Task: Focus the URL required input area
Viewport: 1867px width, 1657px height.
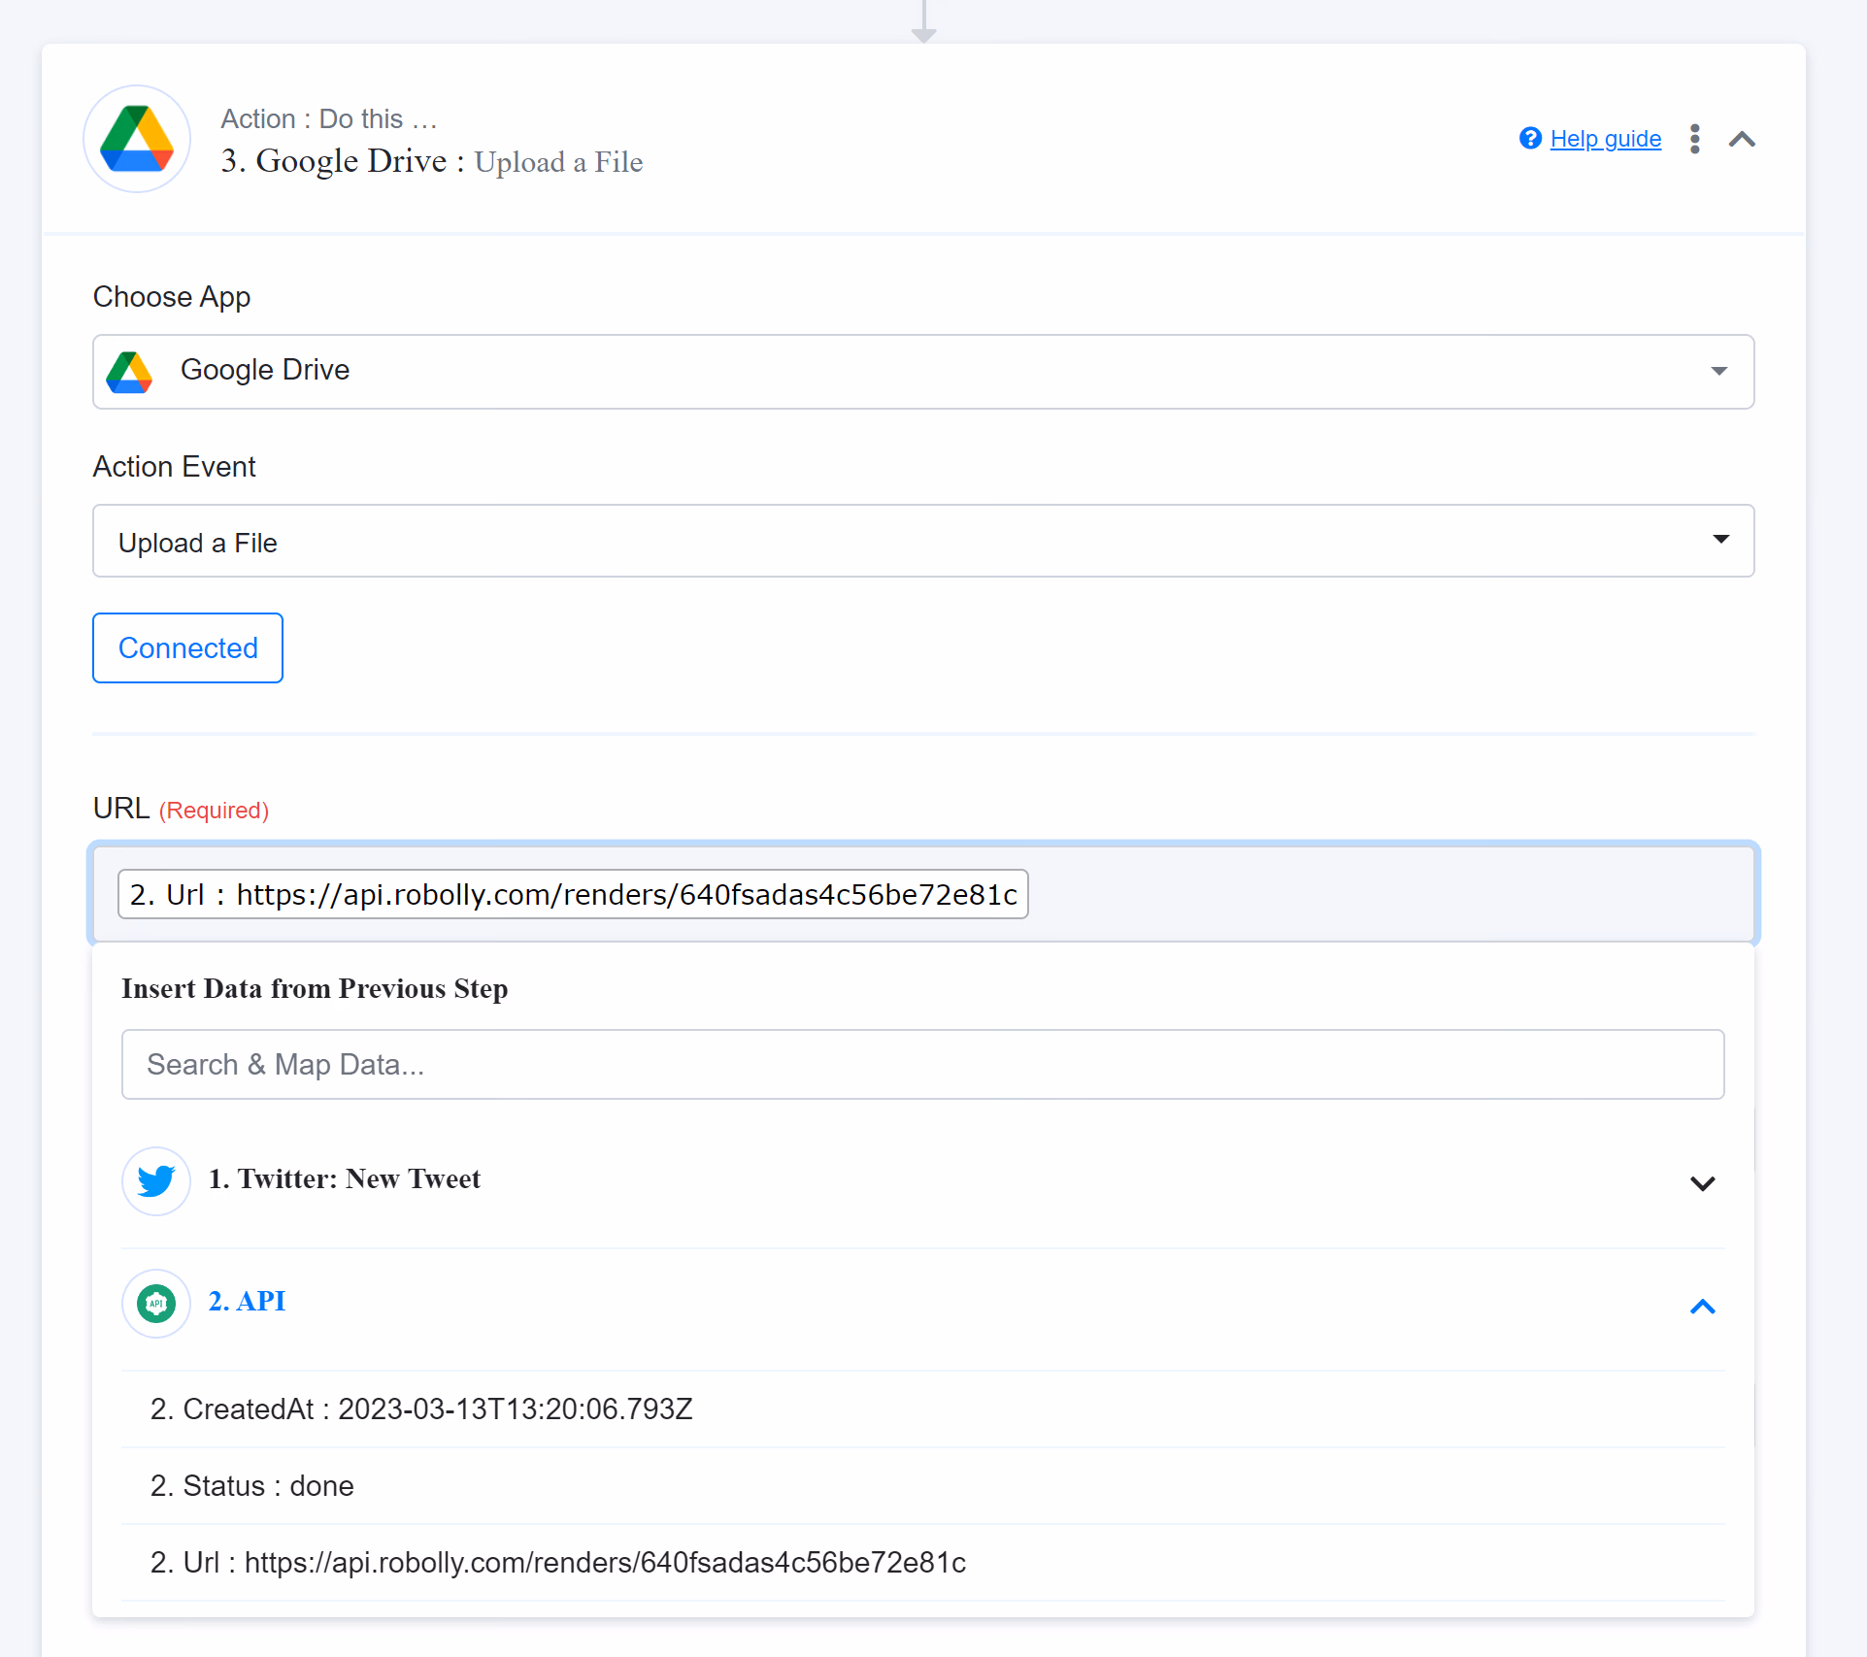Action: coord(1388,894)
